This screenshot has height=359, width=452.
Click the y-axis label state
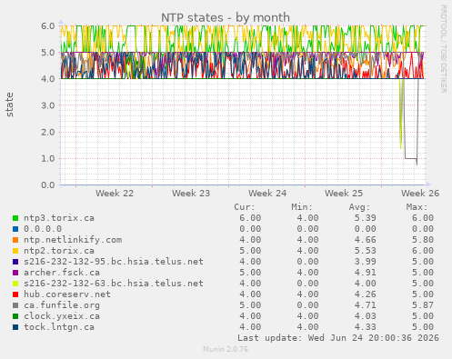(x=9, y=105)
